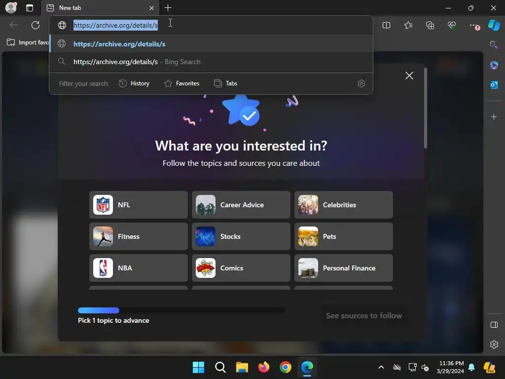Image resolution: width=505 pixels, height=379 pixels.
Task: Open Outlook in the sidebar
Action: click(x=494, y=85)
